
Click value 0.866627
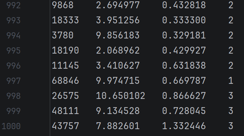184,95
